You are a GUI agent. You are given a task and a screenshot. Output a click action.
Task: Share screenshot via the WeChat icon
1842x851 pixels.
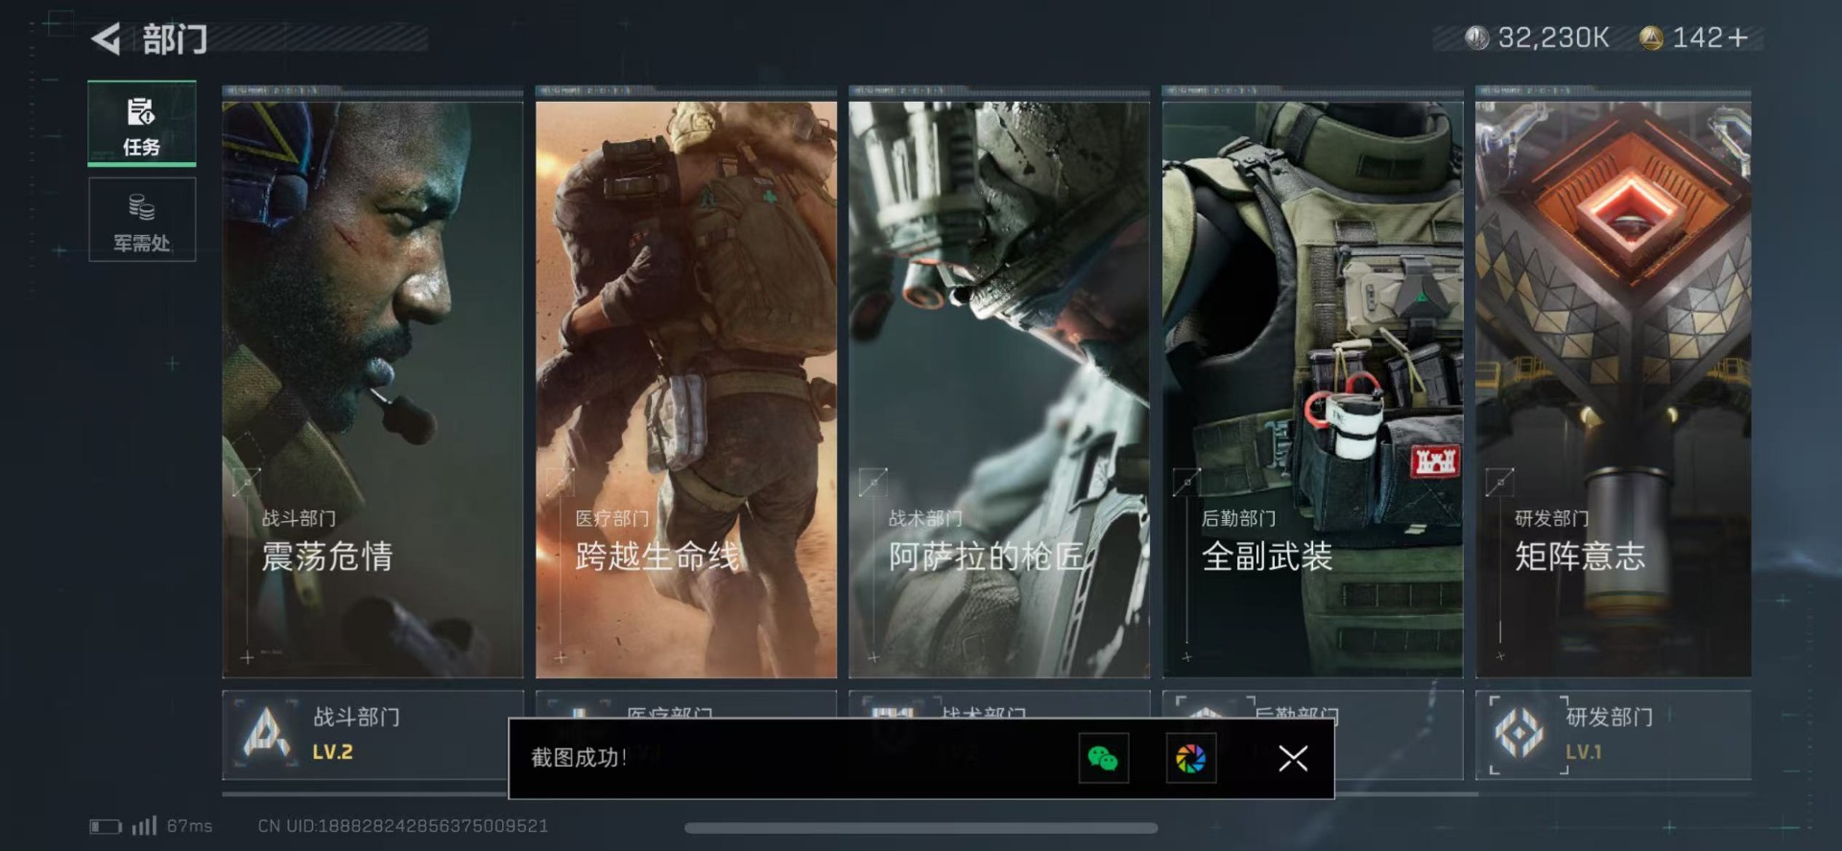point(1103,759)
